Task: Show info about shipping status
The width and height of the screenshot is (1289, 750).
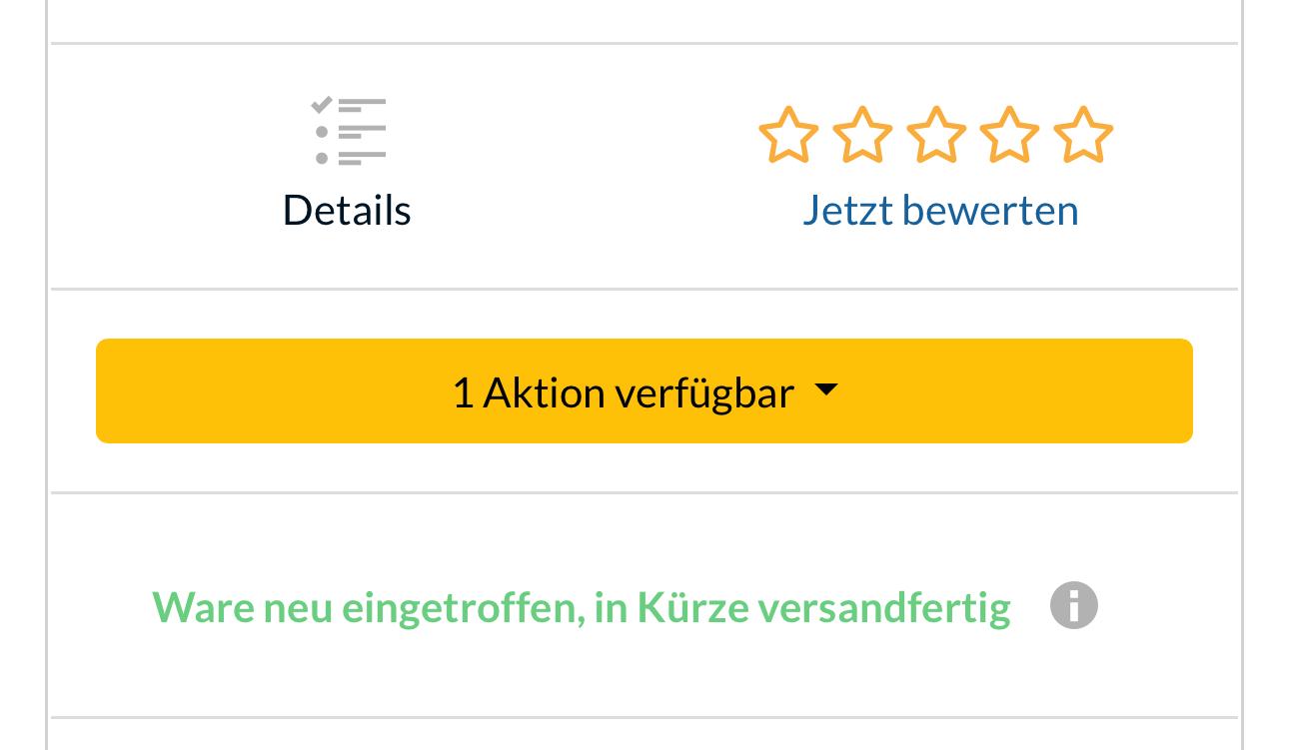Action: click(x=1074, y=605)
